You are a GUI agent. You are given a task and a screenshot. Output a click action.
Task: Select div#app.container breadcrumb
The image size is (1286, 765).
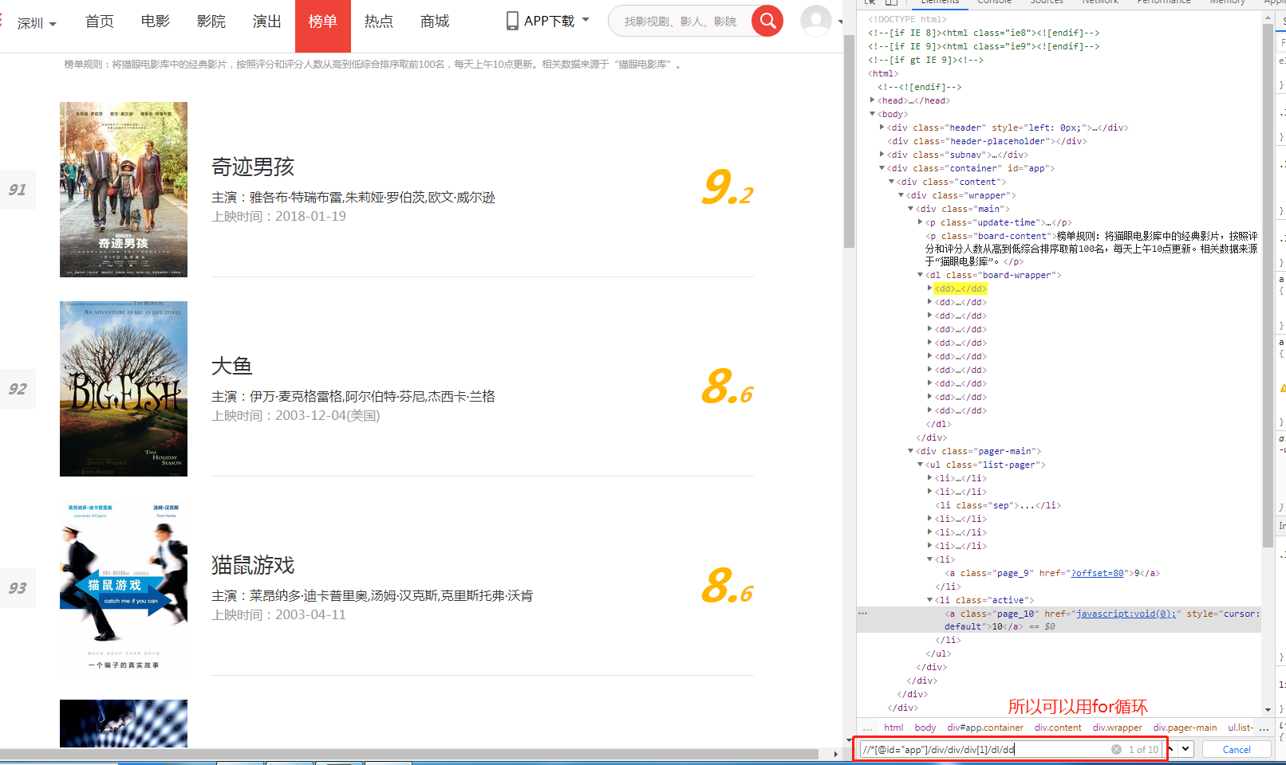[985, 728]
